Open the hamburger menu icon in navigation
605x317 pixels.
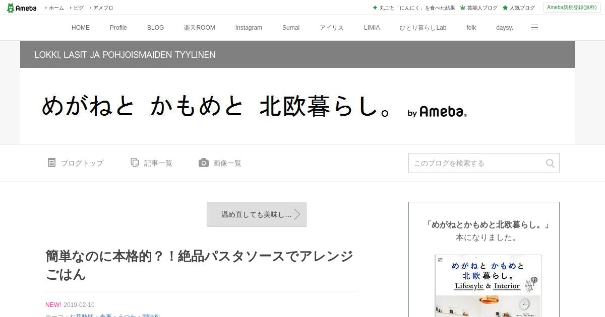tap(534, 28)
